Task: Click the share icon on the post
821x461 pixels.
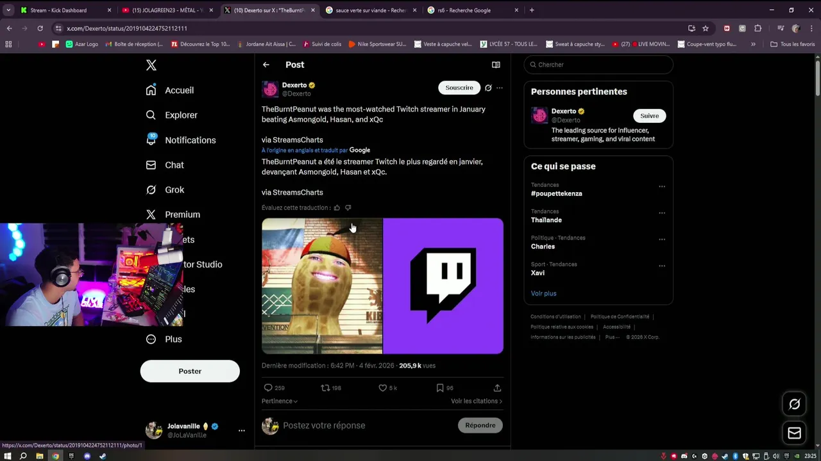Action: [x=497, y=388]
